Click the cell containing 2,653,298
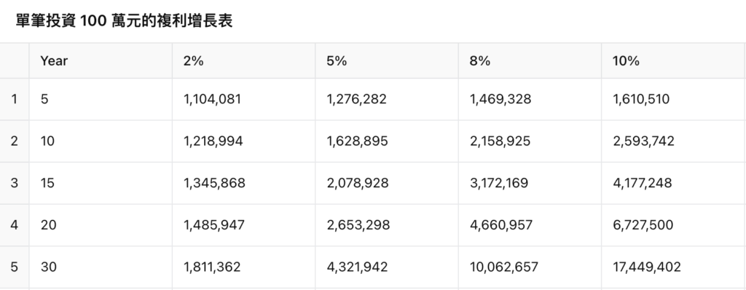 (x=387, y=224)
